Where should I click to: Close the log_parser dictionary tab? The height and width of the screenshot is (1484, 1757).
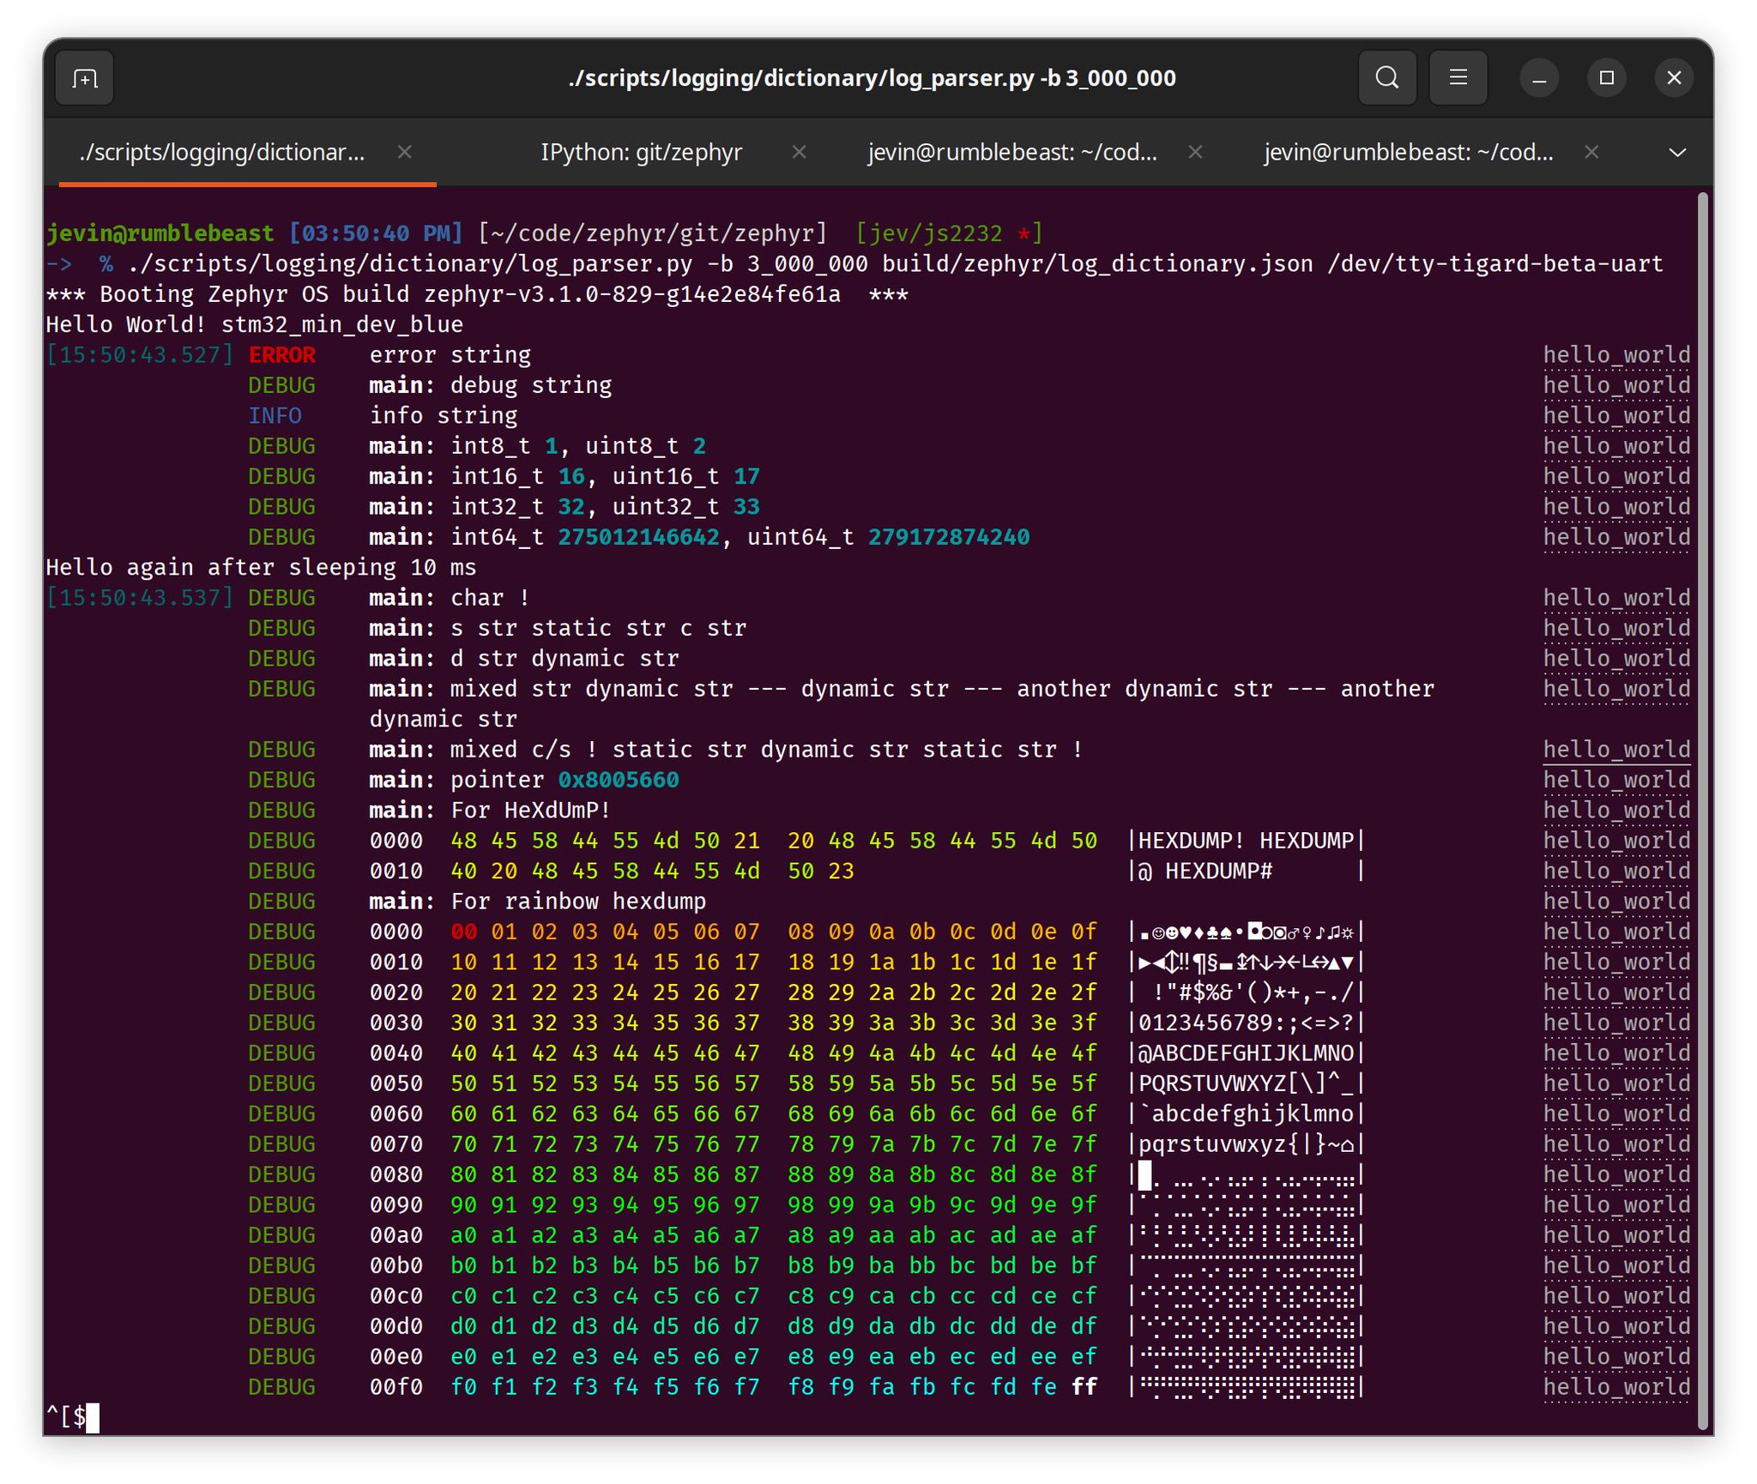point(405,152)
